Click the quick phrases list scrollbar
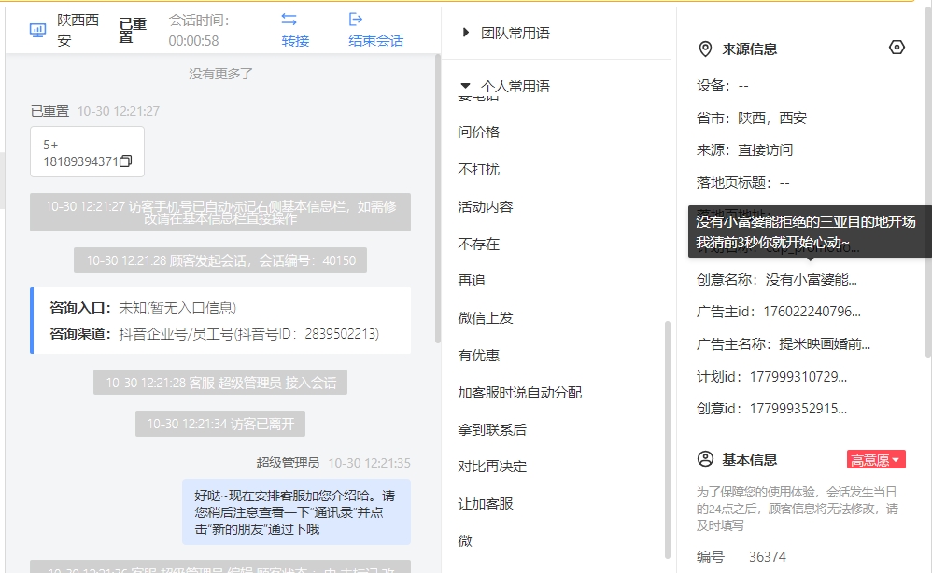This screenshot has width=932, height=573. (x=668, y=440)
